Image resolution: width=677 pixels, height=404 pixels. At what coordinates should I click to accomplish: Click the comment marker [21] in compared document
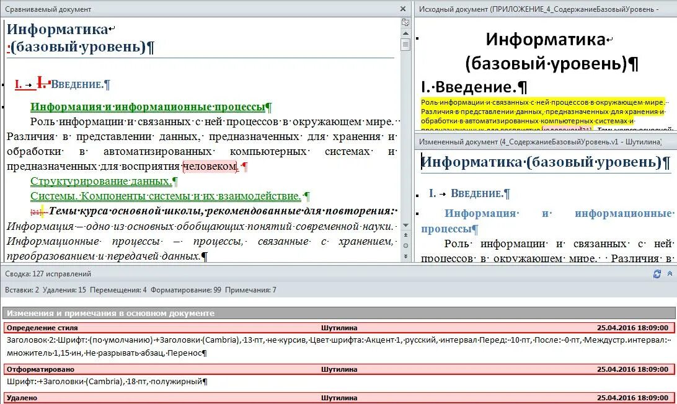(36, 212)
